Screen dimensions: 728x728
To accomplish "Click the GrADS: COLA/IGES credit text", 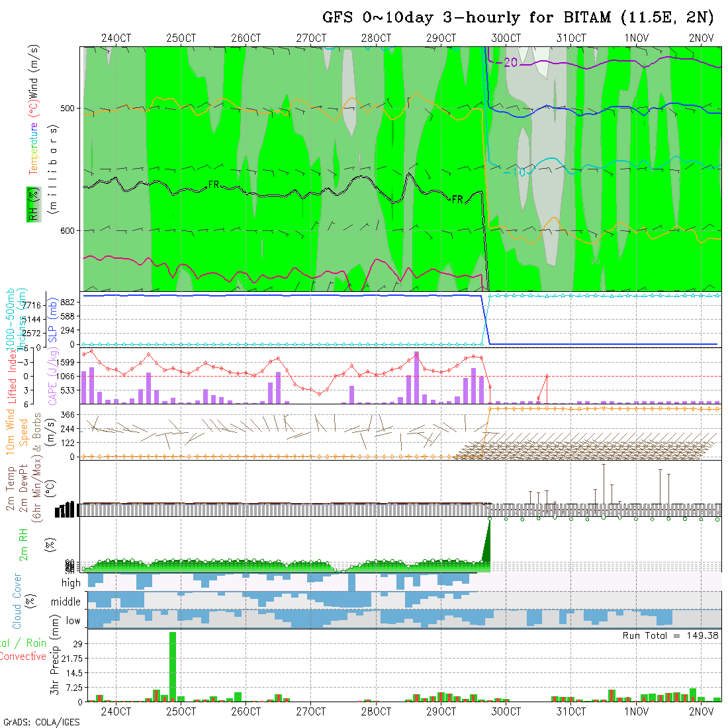I will click(41, 722).
